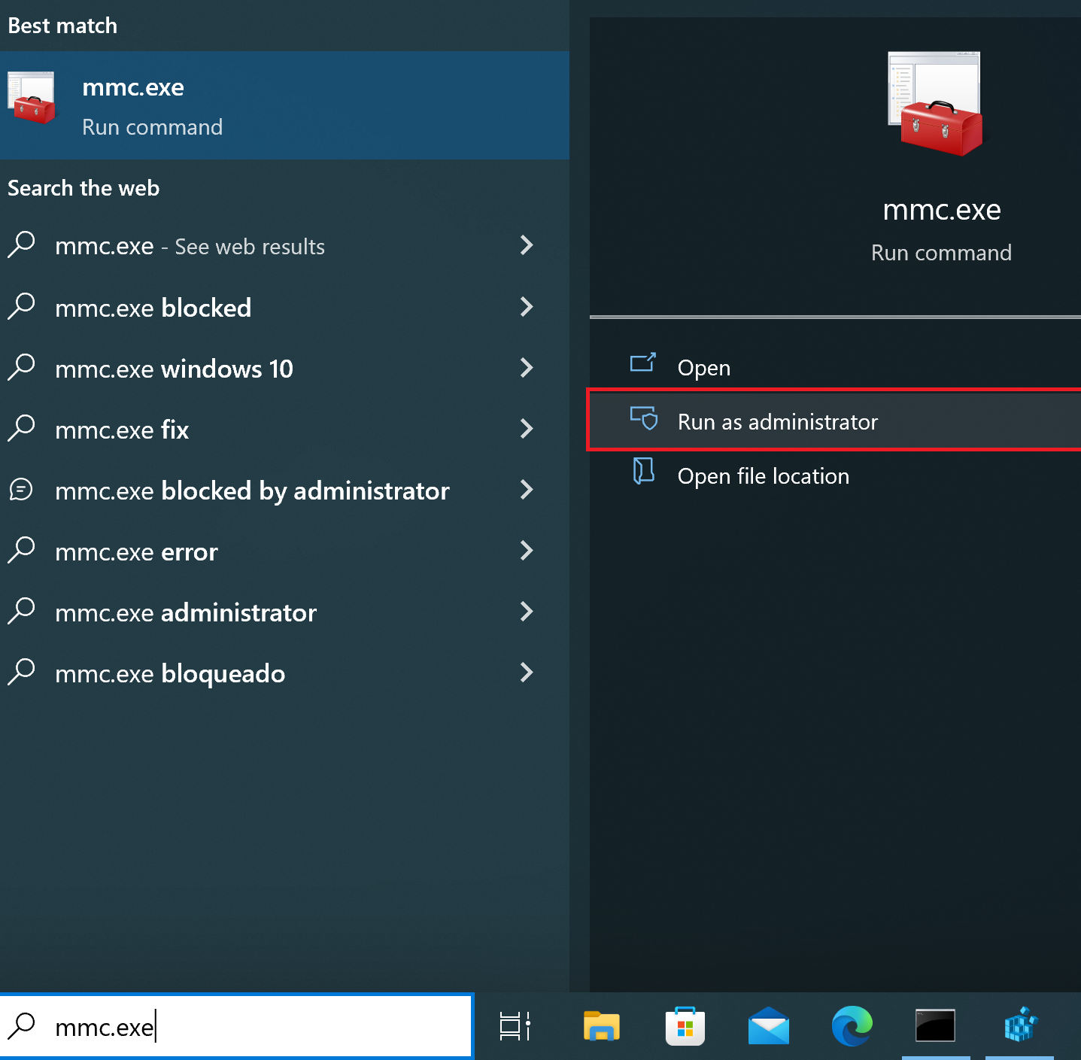The height and width of the screenshot is (1060, 1081).
Task: Click Open file location
Action: [x=763, y=476]
